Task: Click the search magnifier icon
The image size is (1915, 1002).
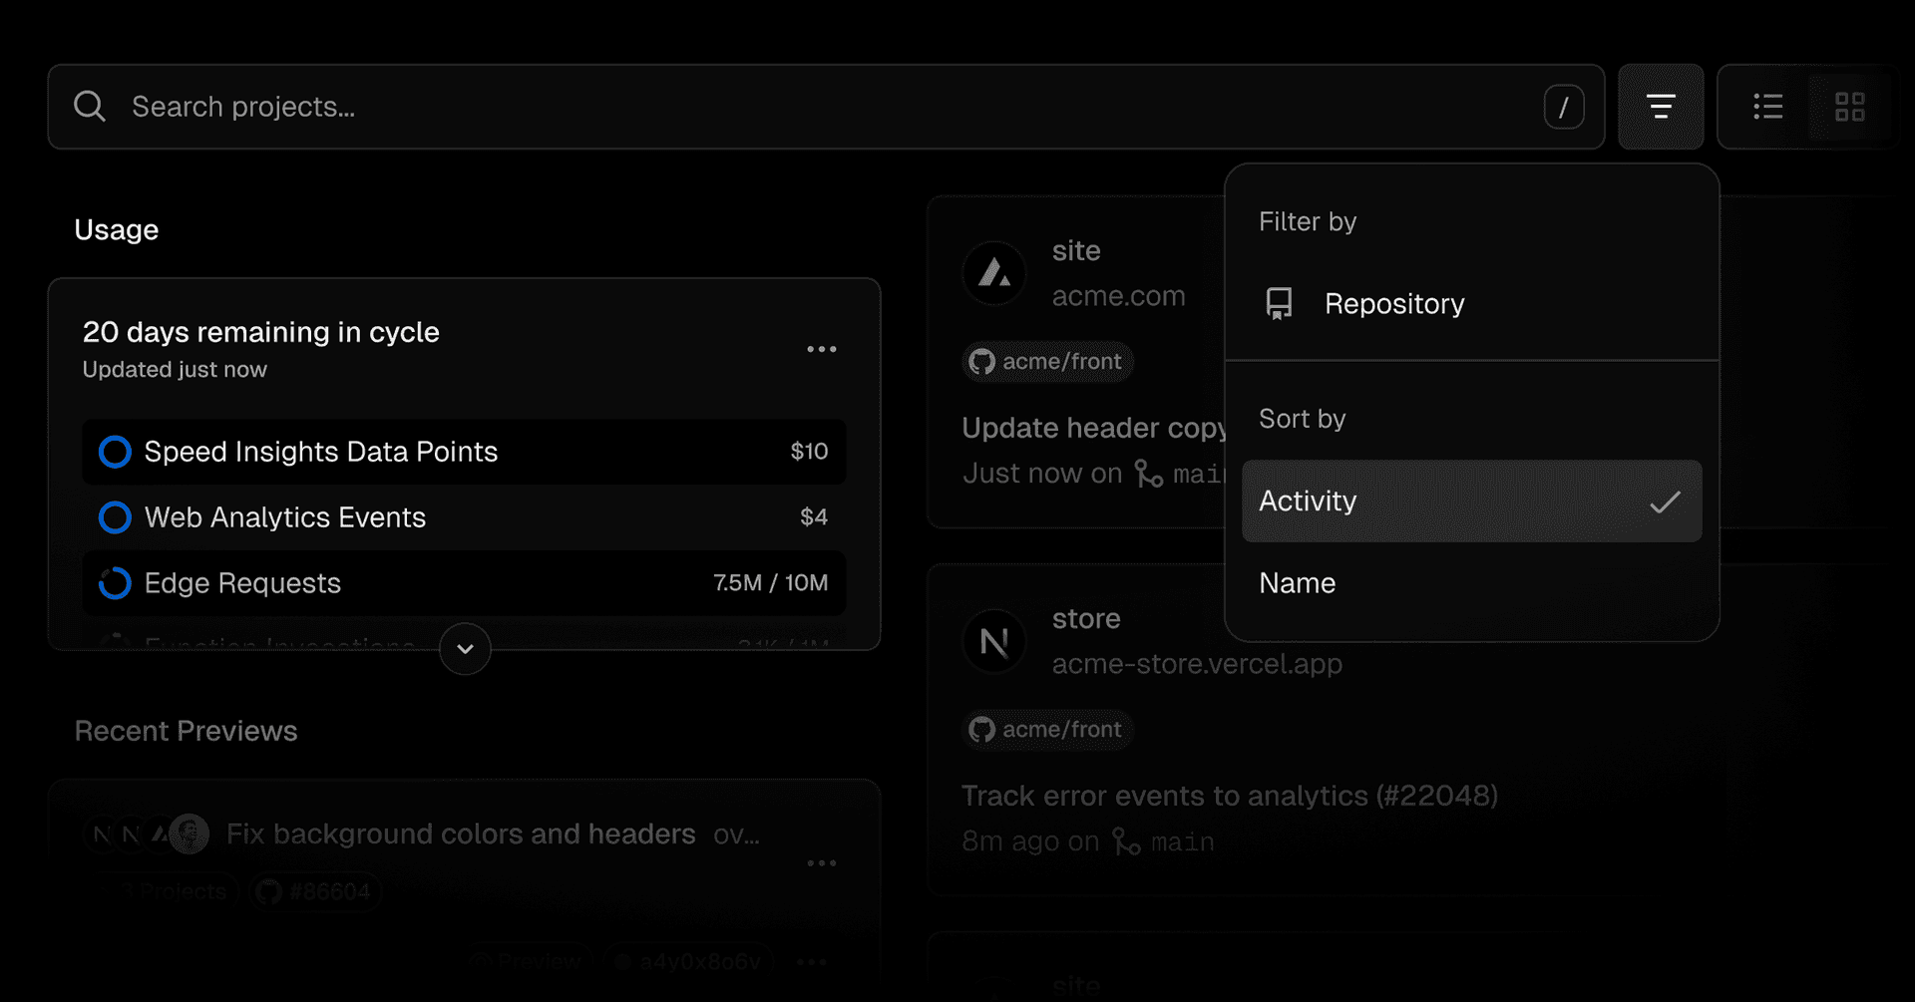Action: [90, 107]
